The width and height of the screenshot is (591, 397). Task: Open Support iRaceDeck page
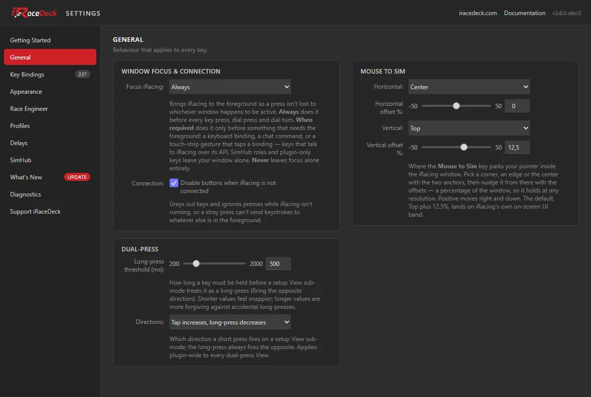tap(50, 211)
